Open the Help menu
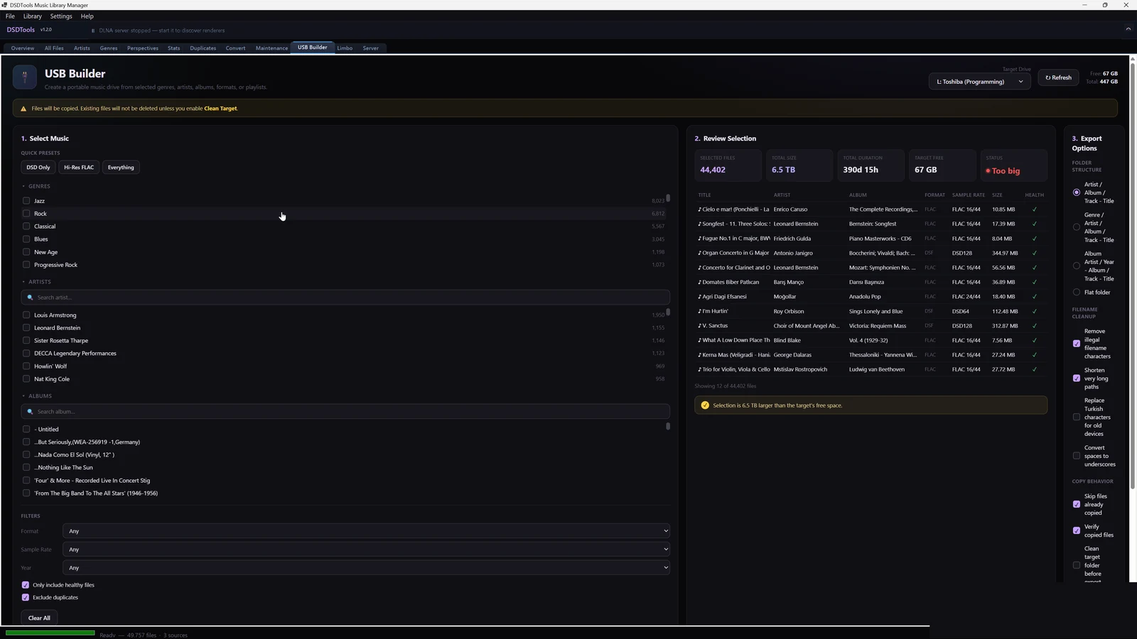The height and width of the screenshot is (639, 1137). (87, 16)
